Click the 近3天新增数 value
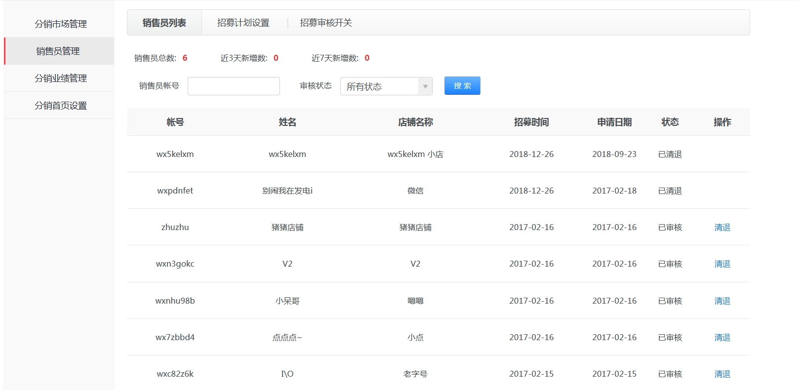This screenshot has height=390, width=798. click(276, 58)
